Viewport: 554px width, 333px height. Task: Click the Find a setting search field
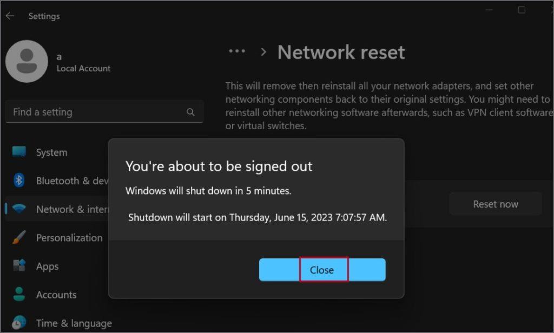click(x=104, y=112)
